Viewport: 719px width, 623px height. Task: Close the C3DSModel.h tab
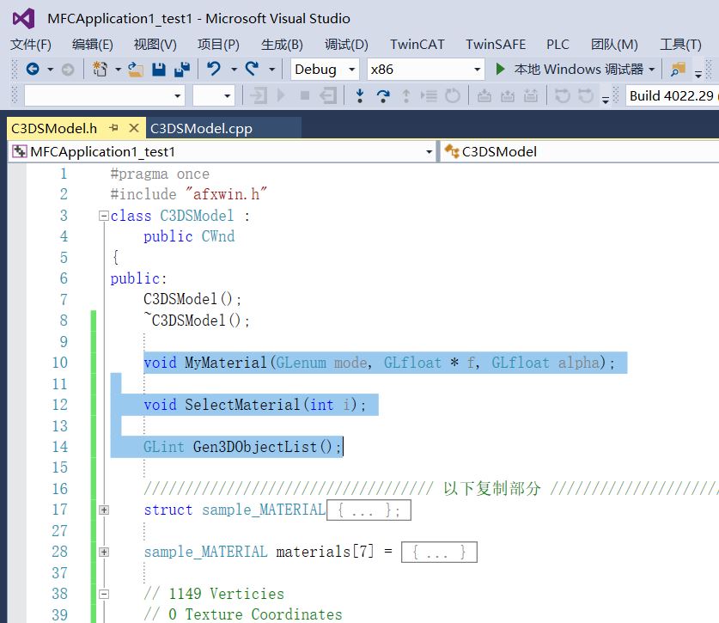tap(134, 128)
